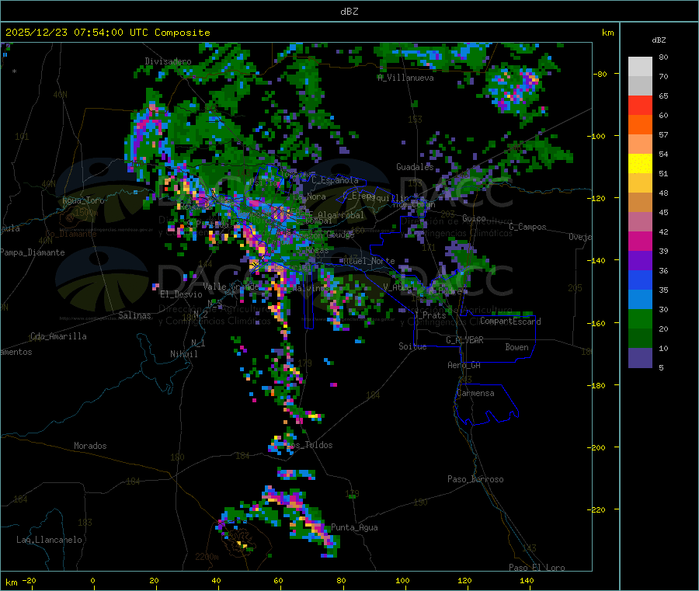Select the purple 36-39 dBZ legend band
The image size is (699, 591).
point(640,261)
